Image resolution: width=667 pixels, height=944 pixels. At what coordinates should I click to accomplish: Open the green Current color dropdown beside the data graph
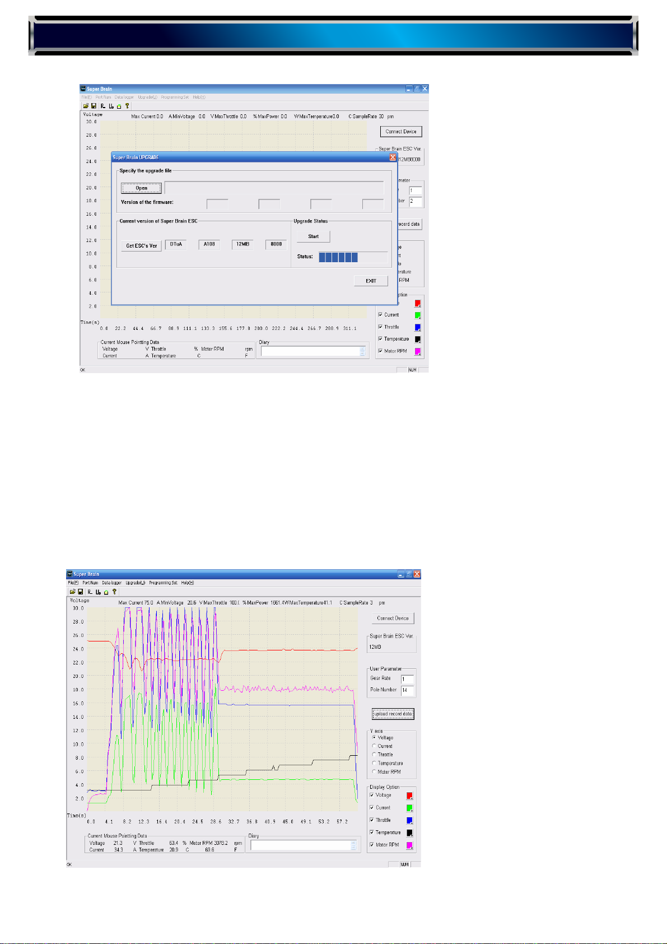click(410, 808)
